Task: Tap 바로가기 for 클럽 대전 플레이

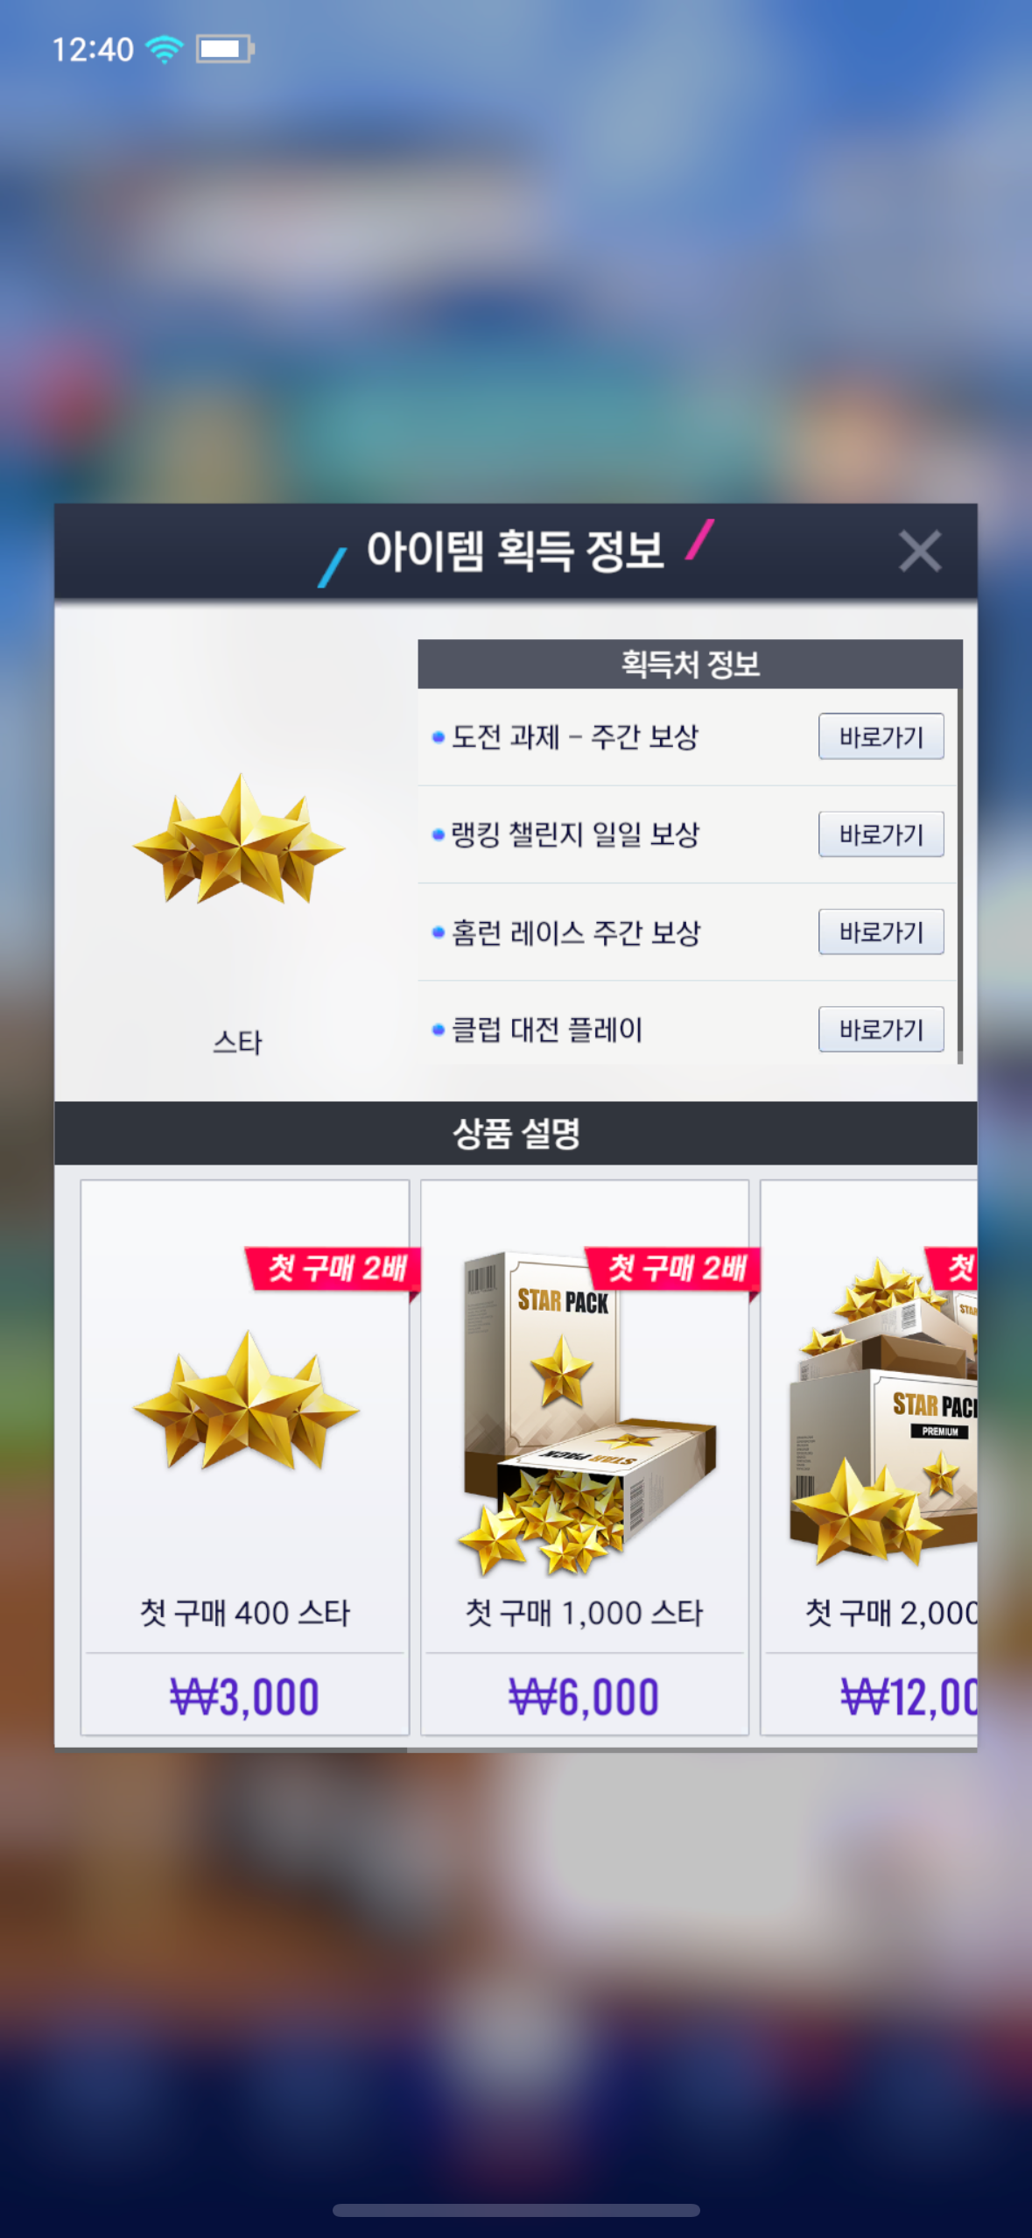Action: (x=881, y=1029)
